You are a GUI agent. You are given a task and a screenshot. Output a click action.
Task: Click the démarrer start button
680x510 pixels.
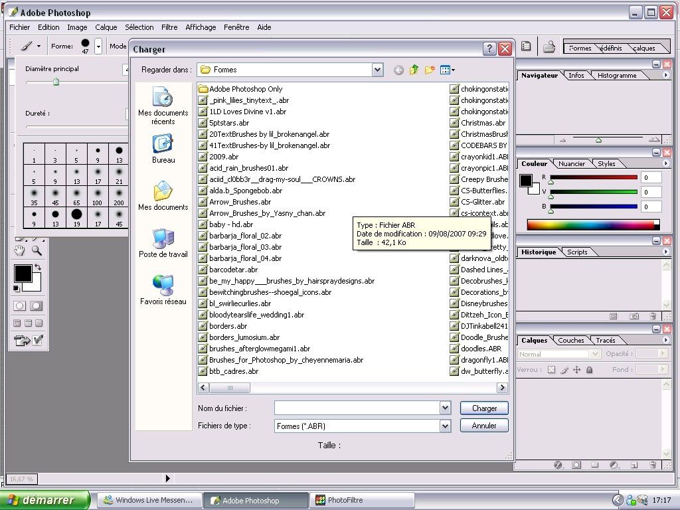pos(44,500)
